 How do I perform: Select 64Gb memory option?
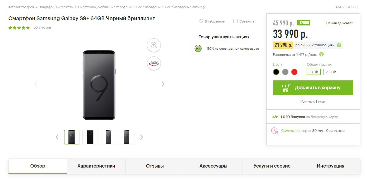click(x=314, y=72)
